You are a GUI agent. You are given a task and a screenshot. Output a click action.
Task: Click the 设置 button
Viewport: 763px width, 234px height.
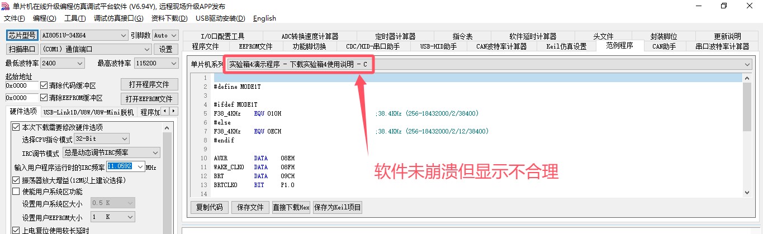point(166,49)
